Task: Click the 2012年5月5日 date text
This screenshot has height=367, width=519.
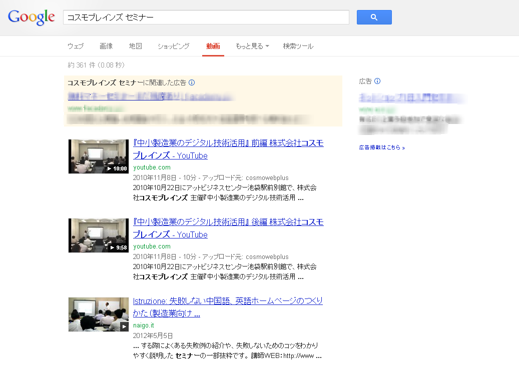Action: click(153, 335)
